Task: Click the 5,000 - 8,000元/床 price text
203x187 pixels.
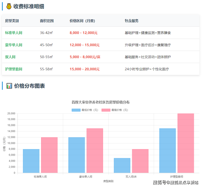Action: click(85, 57)
